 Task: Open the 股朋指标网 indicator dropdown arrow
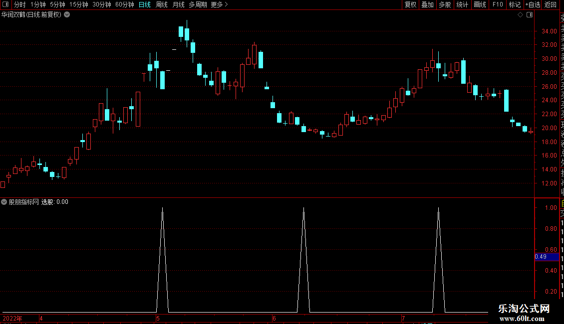click(x=4, y=202)
